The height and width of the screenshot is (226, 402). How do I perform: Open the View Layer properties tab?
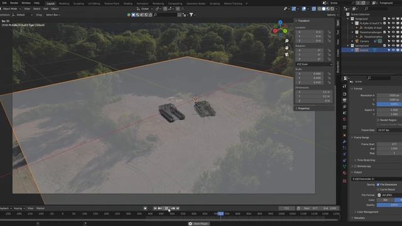pyautogui.click(x=344, y=107)
